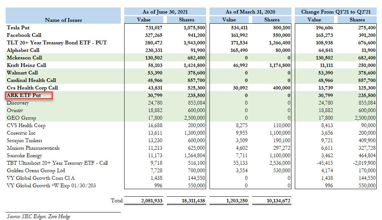Select Tesla Put value change "196,606"
The image size is (382, 220).
[x=324, y=28]
